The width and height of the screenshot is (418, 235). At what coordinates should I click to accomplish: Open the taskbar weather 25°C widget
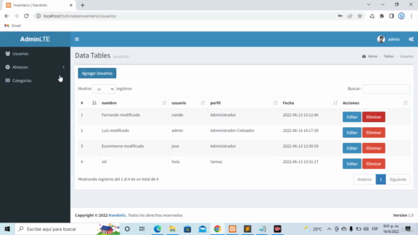coord(313,229)
